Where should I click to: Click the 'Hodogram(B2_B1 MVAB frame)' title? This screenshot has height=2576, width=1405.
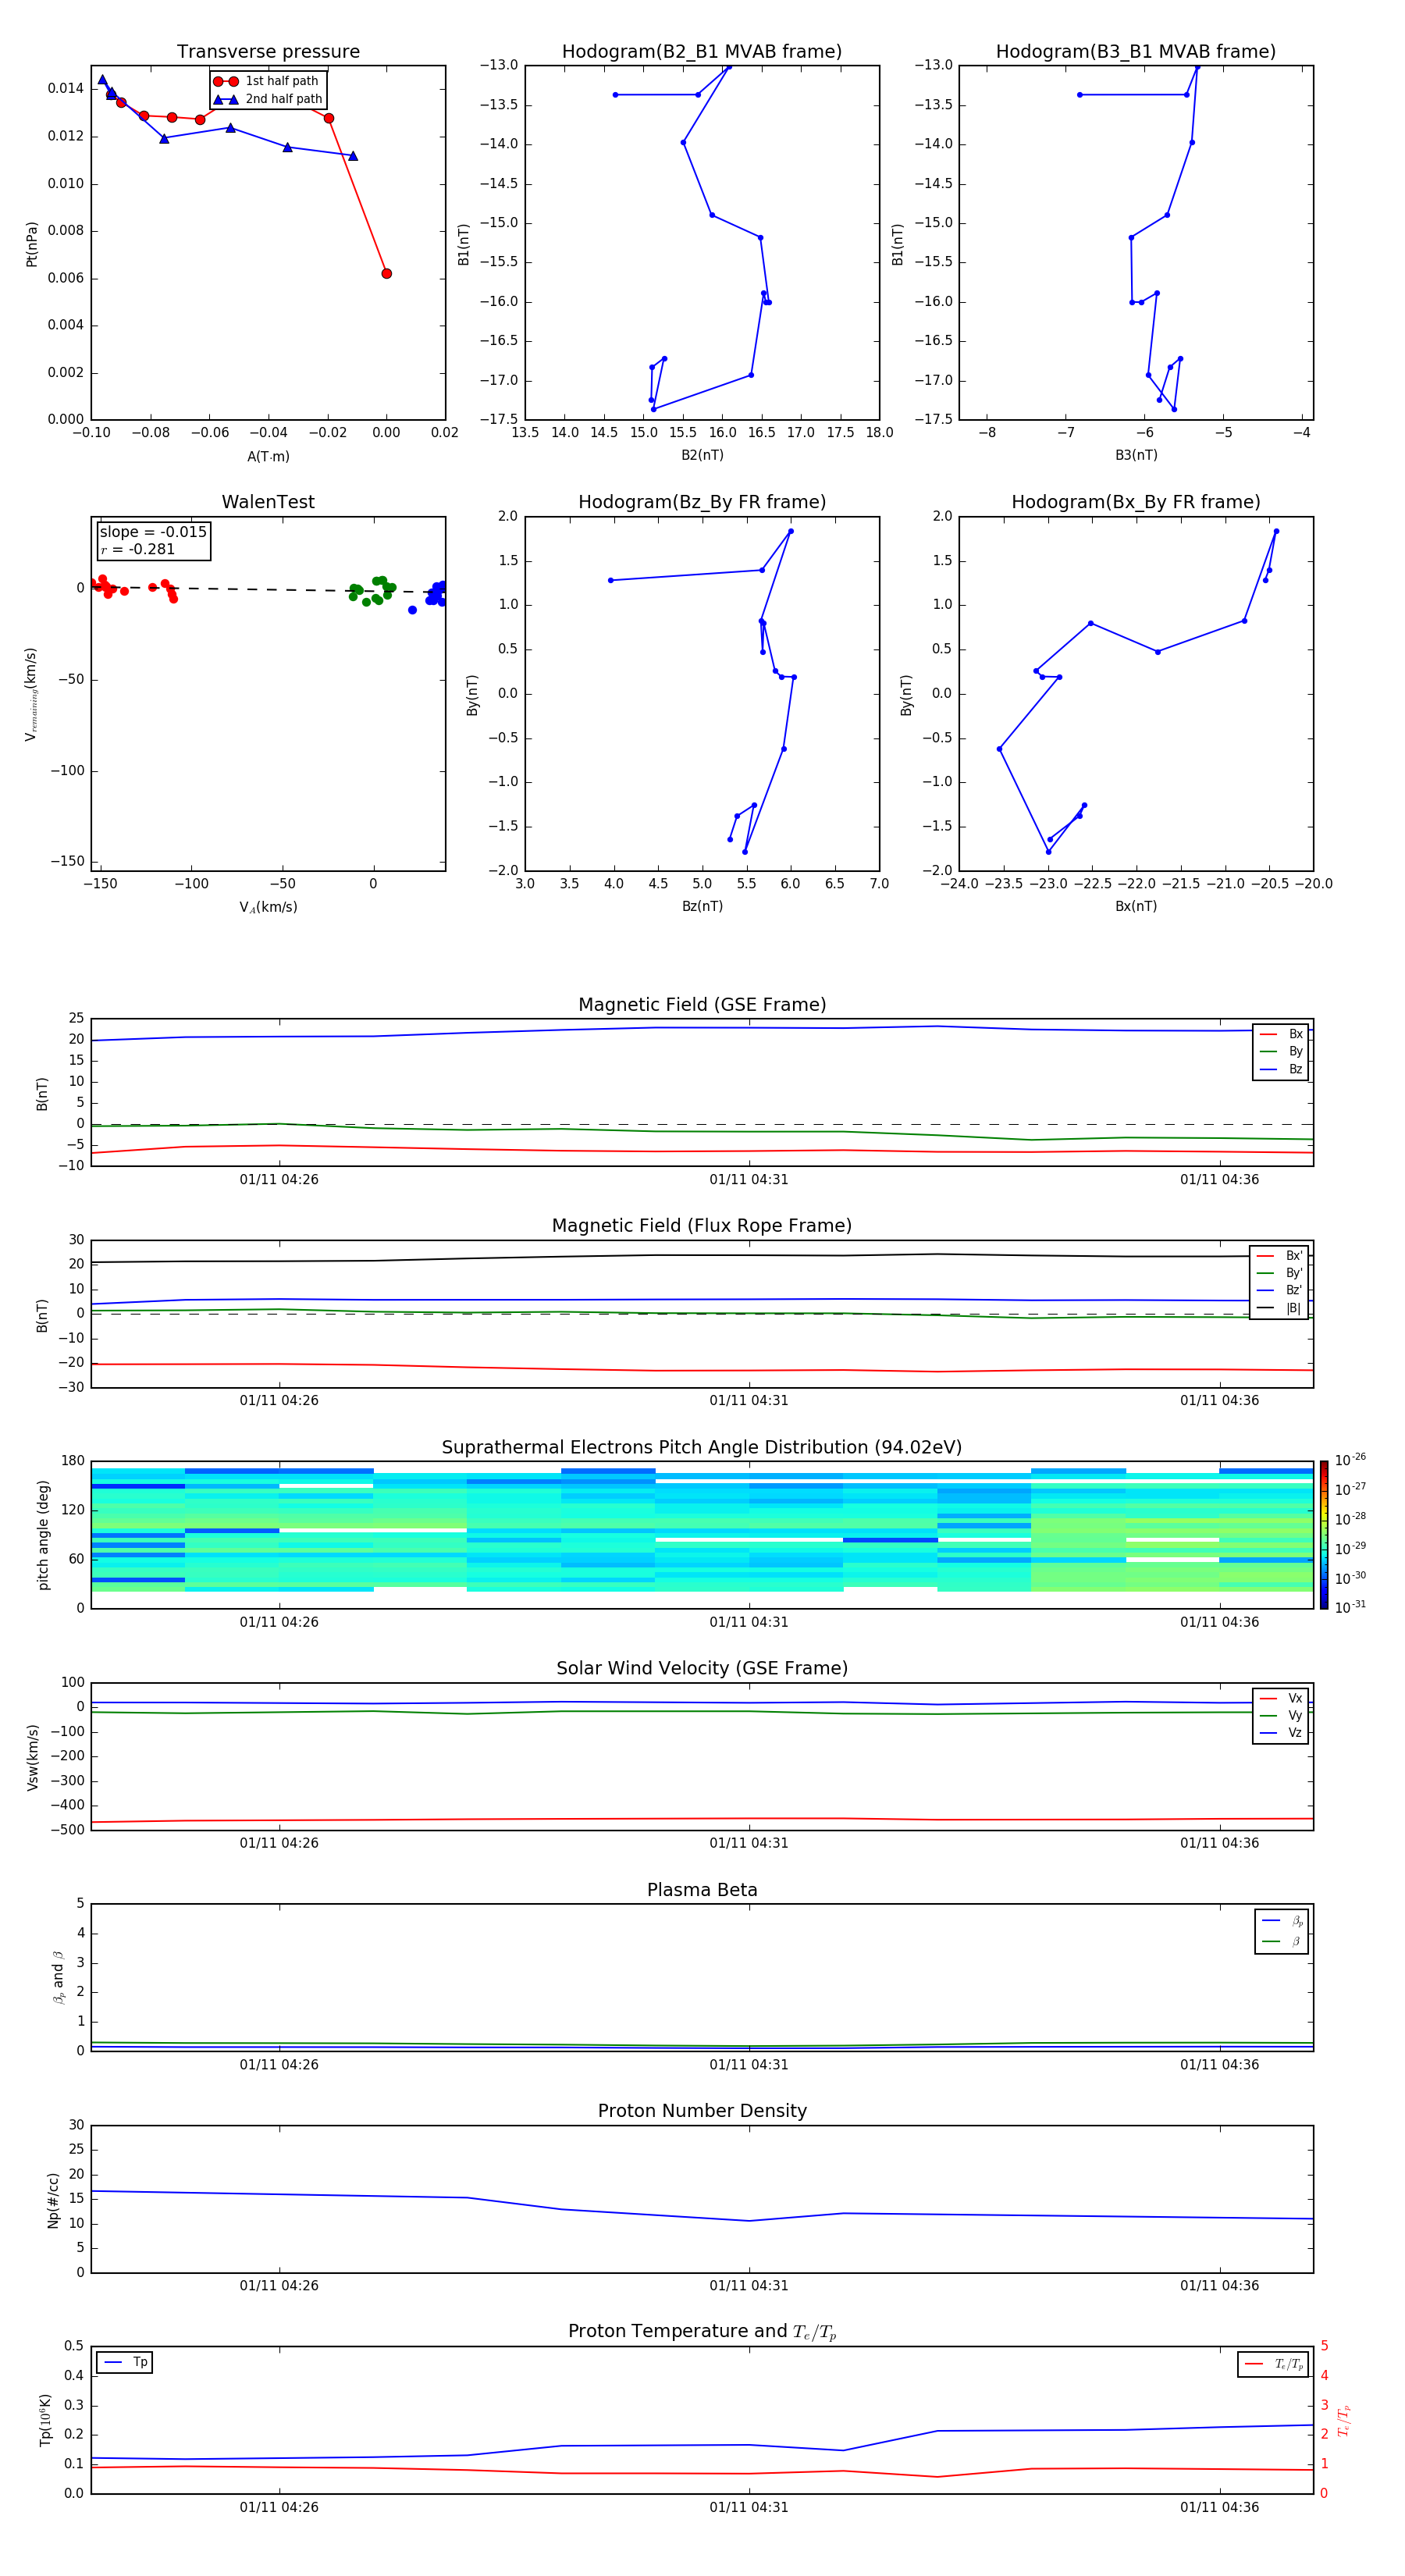(702, 51)
